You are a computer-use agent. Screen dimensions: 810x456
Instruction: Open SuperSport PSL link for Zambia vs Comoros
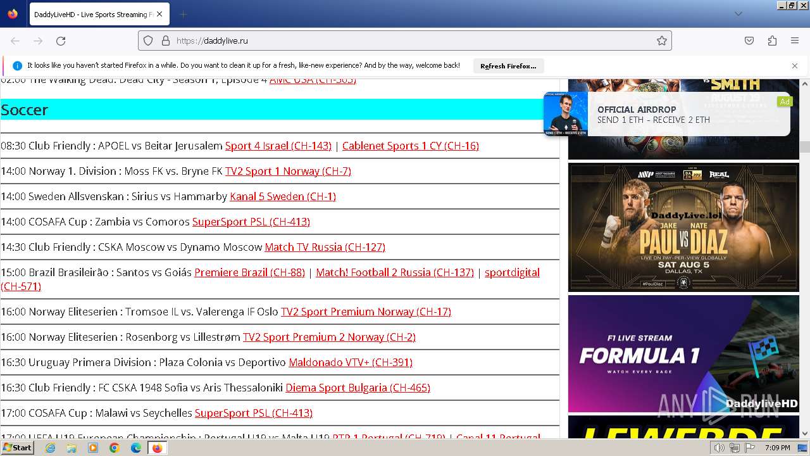click(x=251, y=222)
